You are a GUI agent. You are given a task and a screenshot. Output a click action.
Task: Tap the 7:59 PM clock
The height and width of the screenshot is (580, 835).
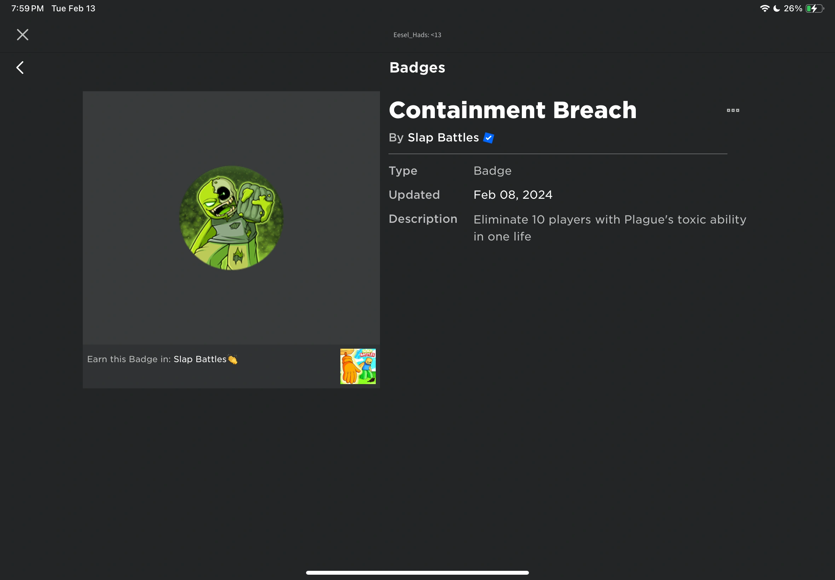(x=28, y=8)
